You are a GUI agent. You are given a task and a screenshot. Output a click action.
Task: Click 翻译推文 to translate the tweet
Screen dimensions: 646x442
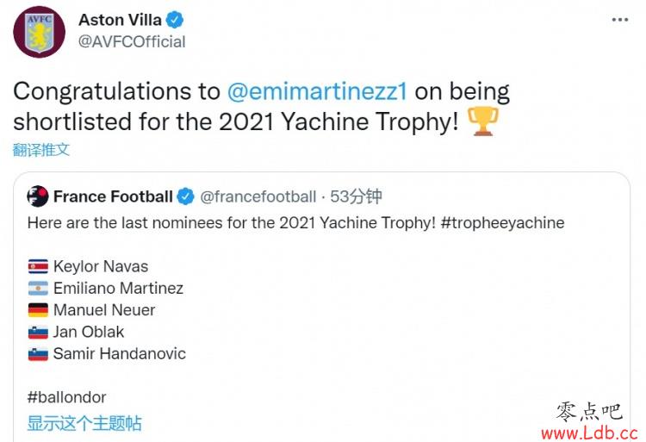pos(41,150)
